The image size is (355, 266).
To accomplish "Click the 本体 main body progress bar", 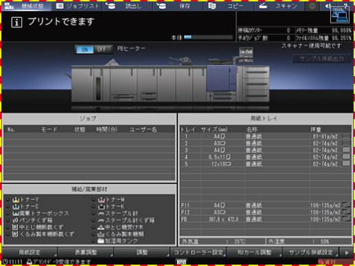I will pos(208,37).
